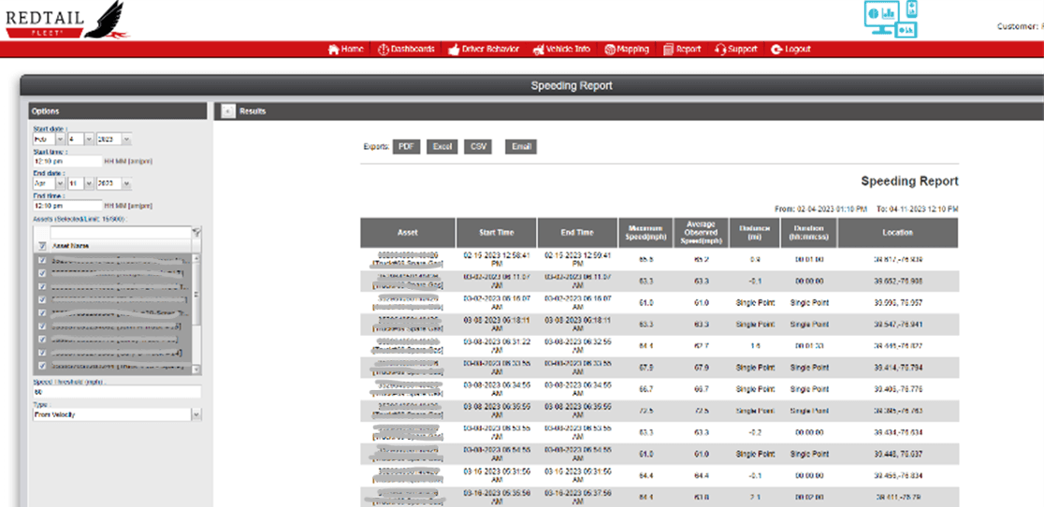Click the Vehicle Info truck icon
This screenshot has width=1044, height=507.
[539, 50]
